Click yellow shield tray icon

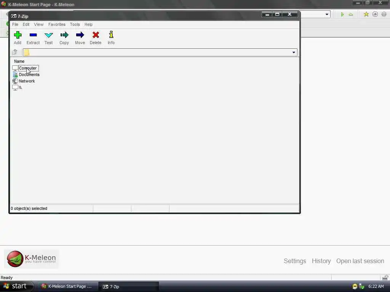(x=355, y=286)
